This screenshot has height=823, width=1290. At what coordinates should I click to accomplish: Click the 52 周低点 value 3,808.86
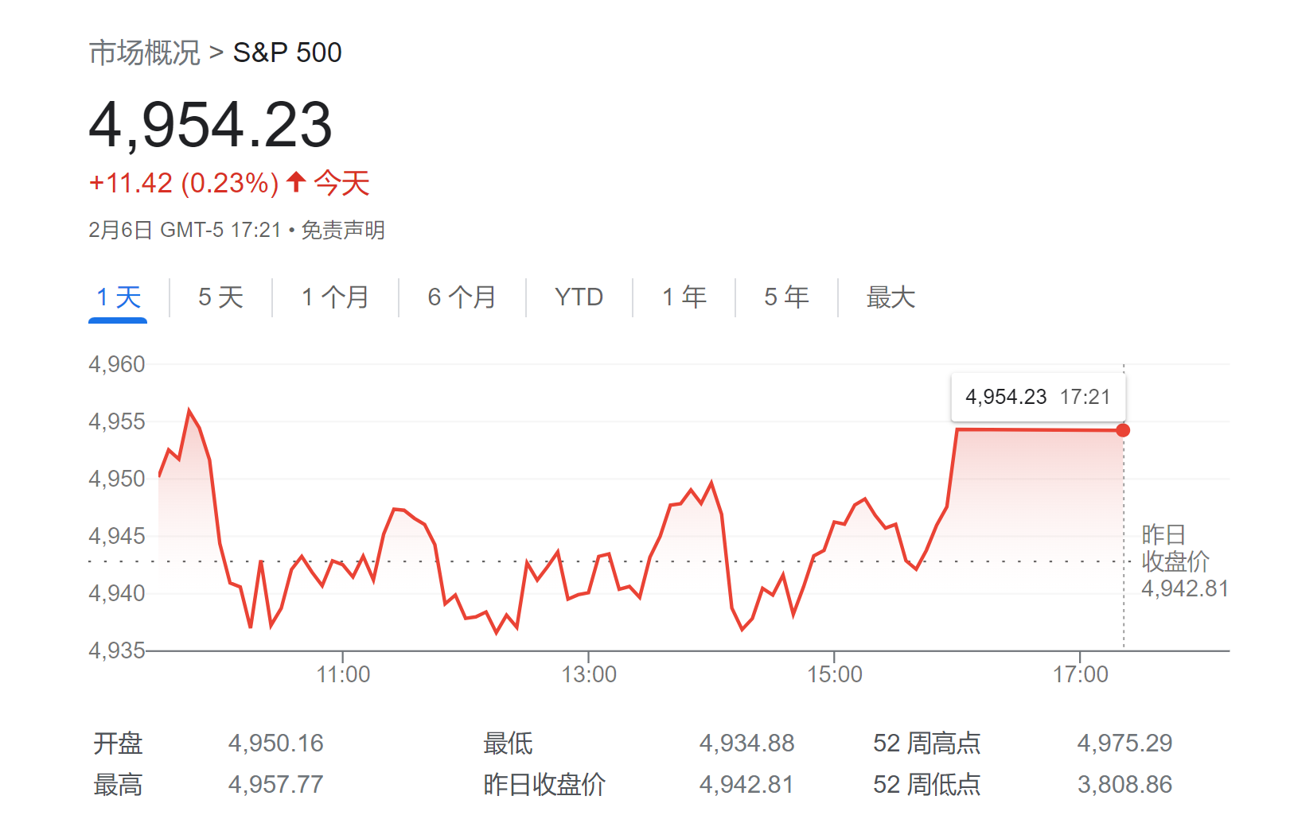coord(1124,785)
